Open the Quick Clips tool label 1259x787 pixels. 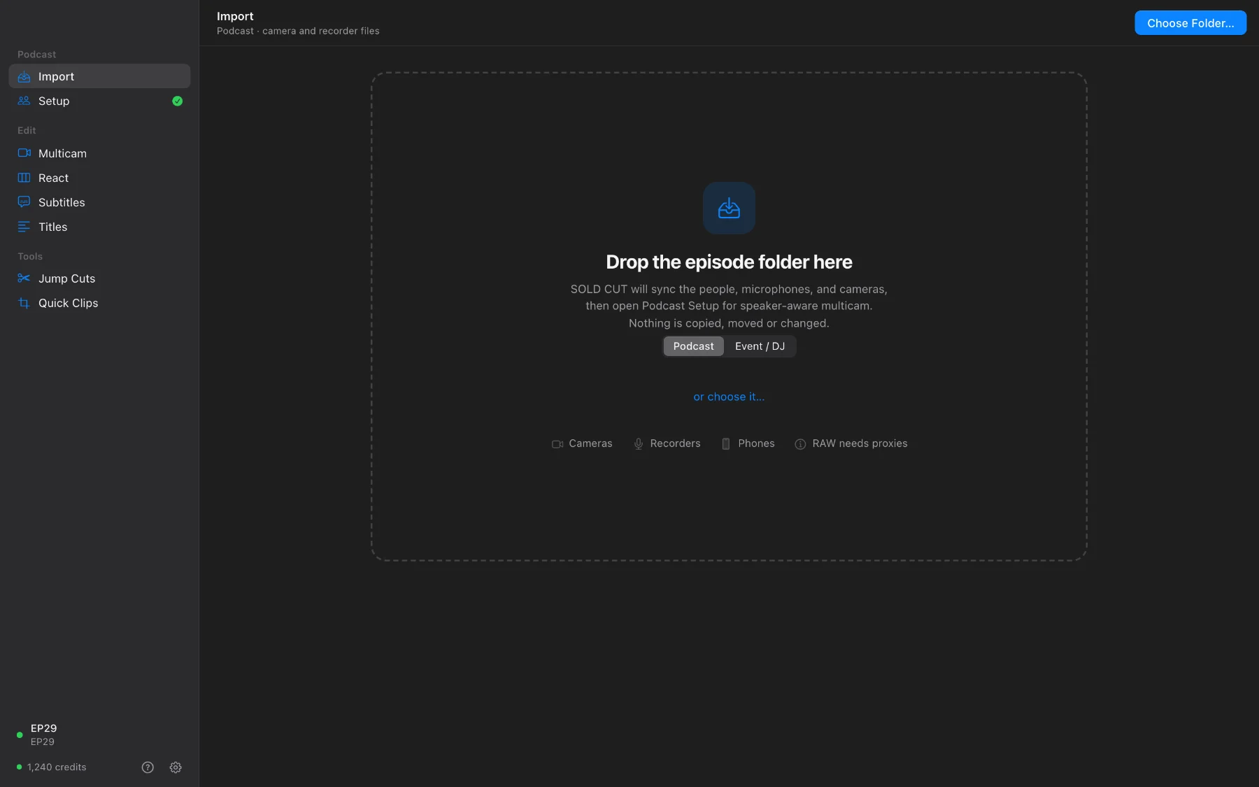[68, 303]
